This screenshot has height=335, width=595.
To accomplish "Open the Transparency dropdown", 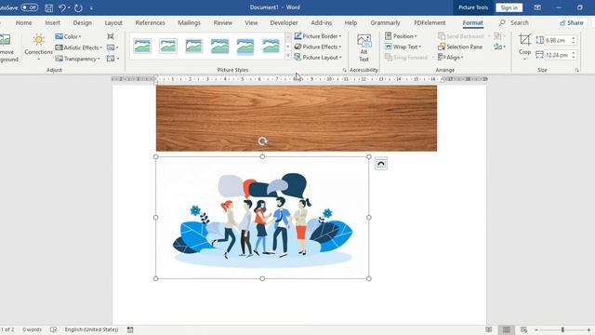I will [x=78, y=59].
